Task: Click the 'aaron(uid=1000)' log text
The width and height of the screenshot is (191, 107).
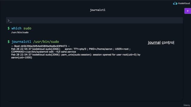Action: [x=21, y=57]
